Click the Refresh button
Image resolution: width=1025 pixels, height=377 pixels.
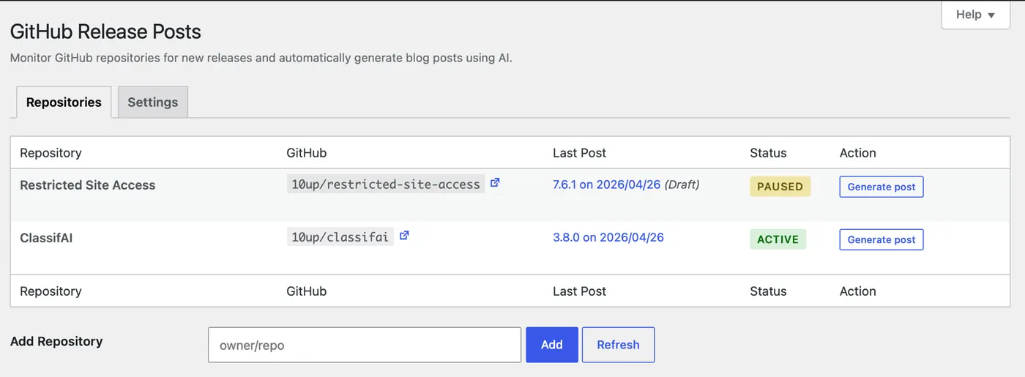coord(618,345)
